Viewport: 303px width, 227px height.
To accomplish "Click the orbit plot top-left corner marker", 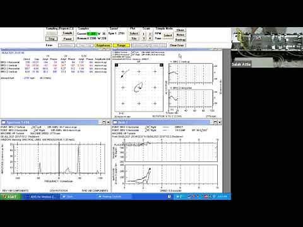I will click(116, 65).
